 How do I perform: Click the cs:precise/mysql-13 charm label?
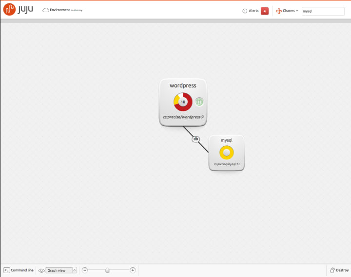click(227, 164)
